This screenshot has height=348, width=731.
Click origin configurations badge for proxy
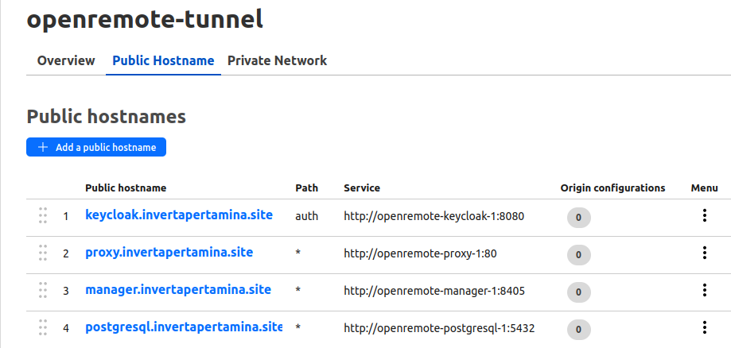pos(578,254)
